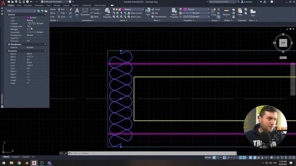
Task: Insert a Table from Annotation panel
Action: pos(94,17)
